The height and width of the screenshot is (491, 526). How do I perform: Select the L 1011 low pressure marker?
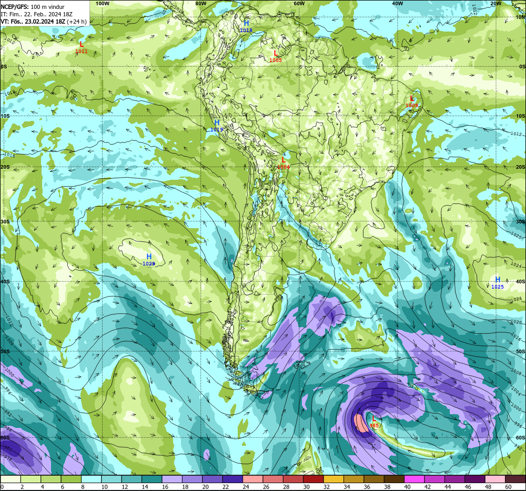[x=81, y=47]
